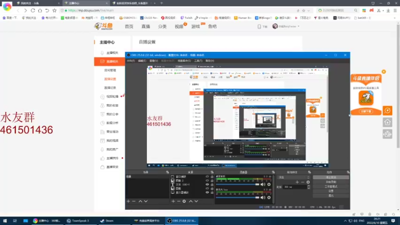Click the 立即下载 button on the promo card
This screenshot has height=225, width=400.
tap(366, 111)
